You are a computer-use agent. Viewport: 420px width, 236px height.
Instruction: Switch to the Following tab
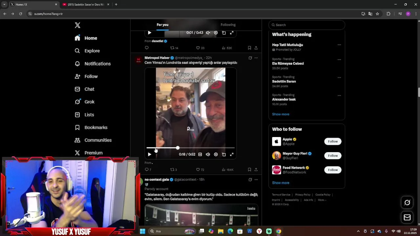pos(228,25)
